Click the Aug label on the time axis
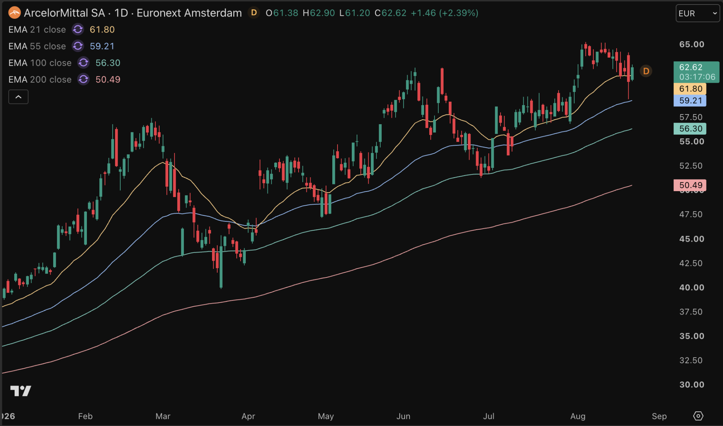Viewport: 723px width, 426px height. (578, 416)
